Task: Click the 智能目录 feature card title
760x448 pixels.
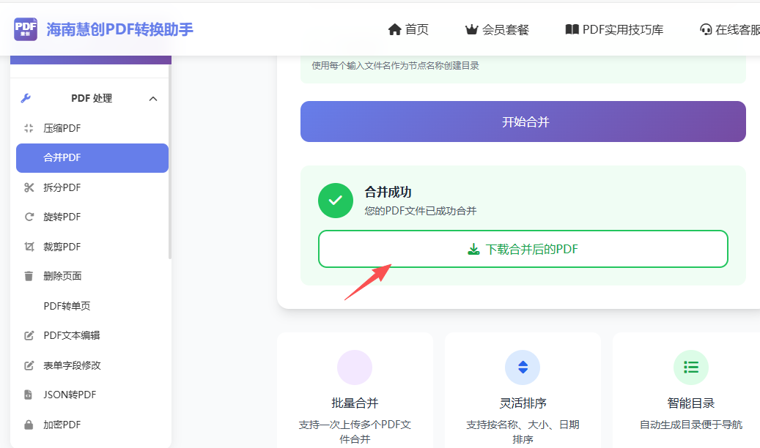Action: click(x=691, y=403)
